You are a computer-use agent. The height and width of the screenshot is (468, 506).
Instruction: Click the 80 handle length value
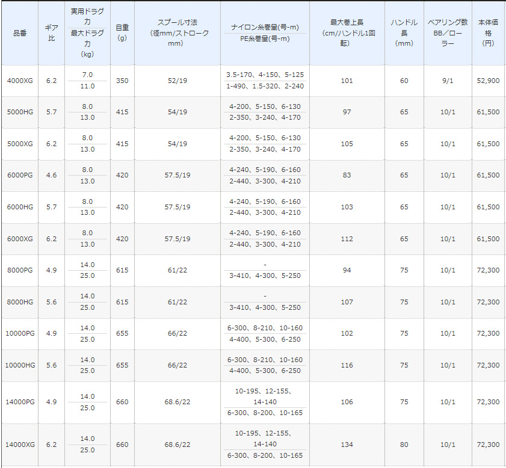(x=404, y=445)
